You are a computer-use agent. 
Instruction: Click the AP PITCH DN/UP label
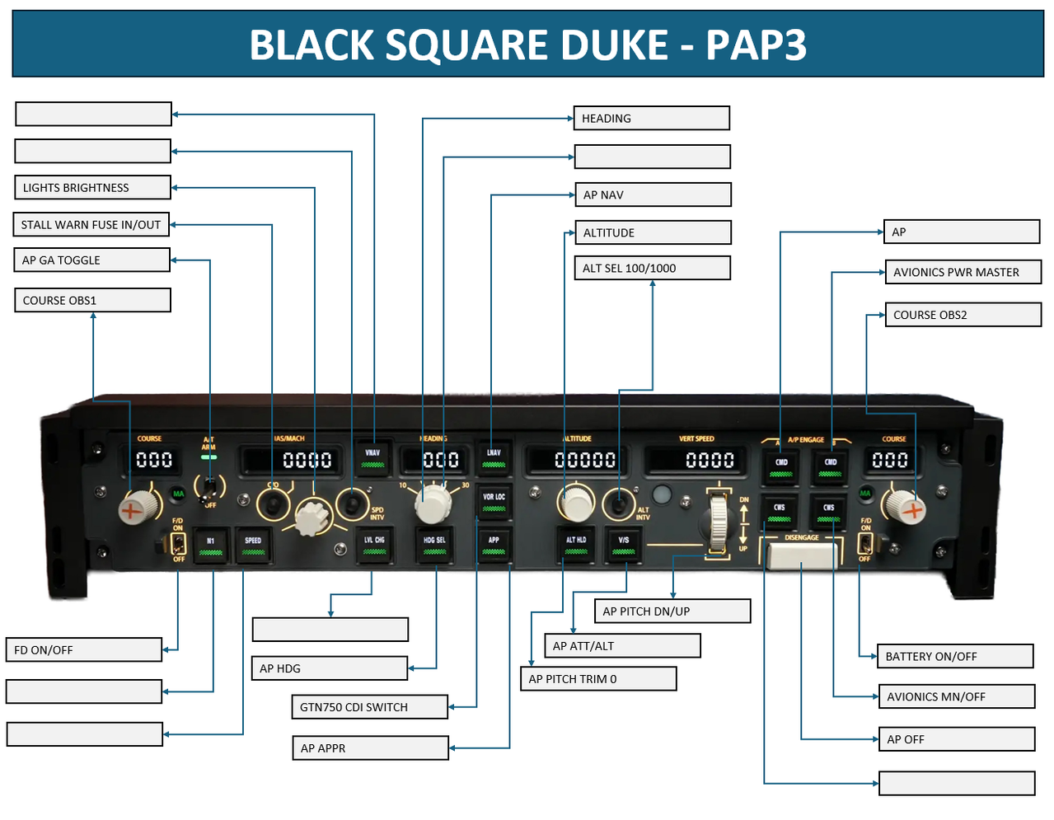click(672, 611)
